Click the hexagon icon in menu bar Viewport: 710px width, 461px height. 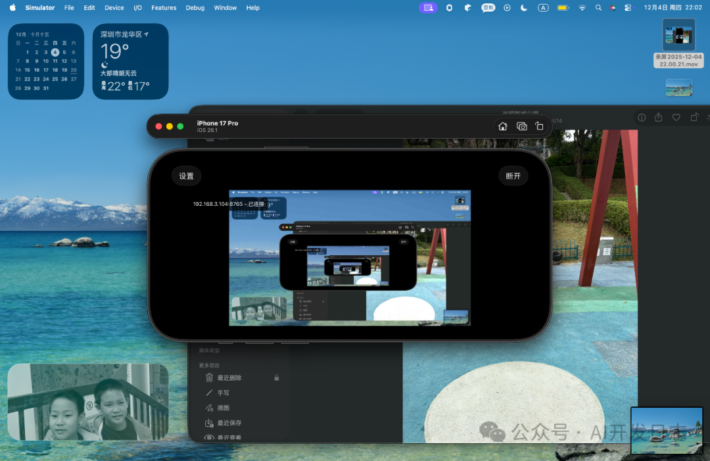pos(449,8)
